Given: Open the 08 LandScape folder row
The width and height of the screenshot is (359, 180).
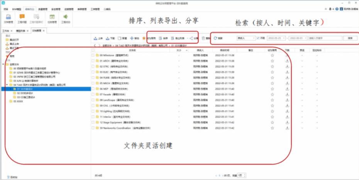Looking at the screenshot, I should click(x=117, y=100).
